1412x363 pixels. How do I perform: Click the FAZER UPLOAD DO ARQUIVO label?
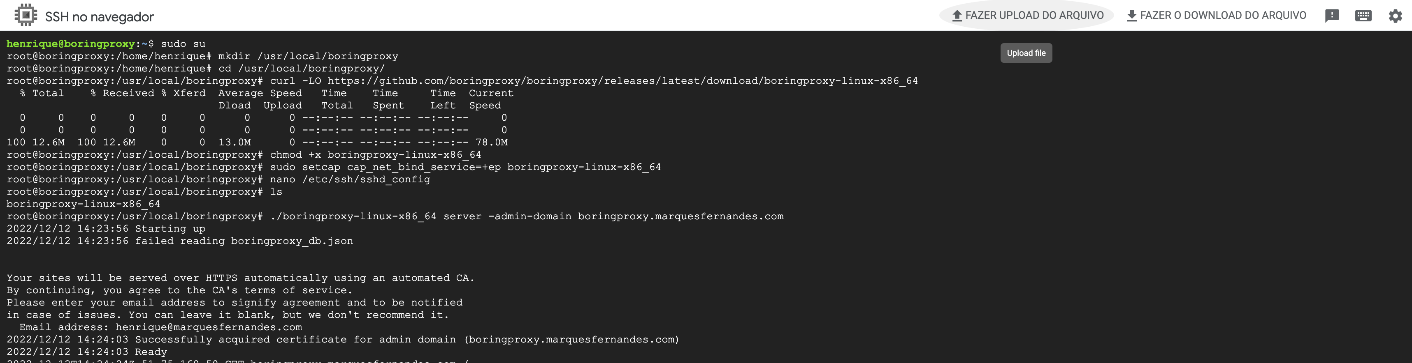1034,15
